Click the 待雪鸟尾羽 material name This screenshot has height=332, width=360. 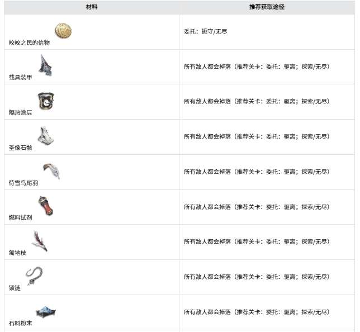(23, 183)
